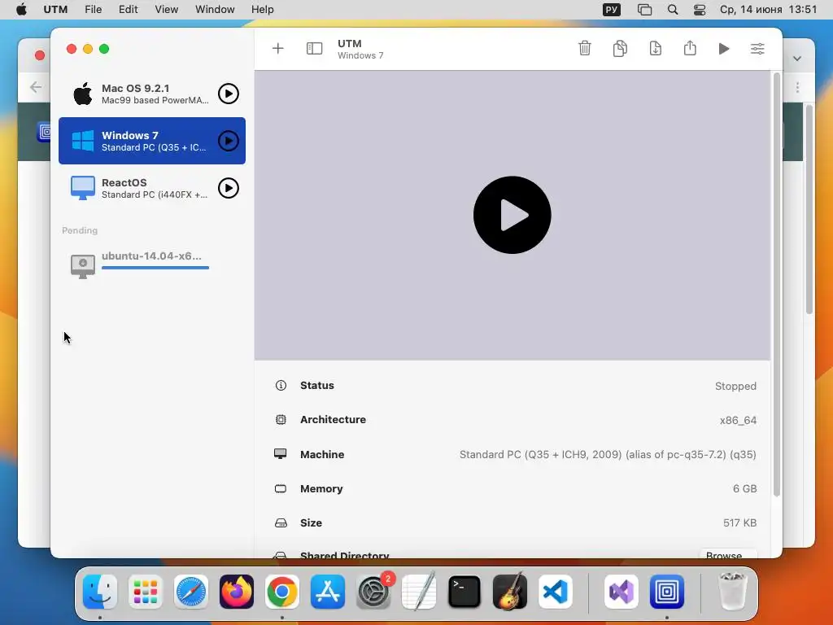Open the Window menu
The height and width of the screenshot is (625, 833).
click(x=215, y=10)
